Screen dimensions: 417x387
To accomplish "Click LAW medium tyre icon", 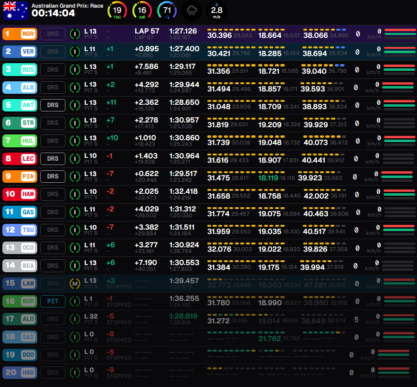I will [75, 284].
